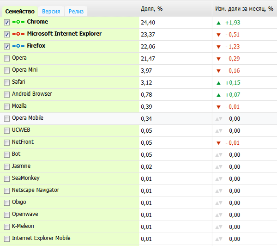Click red down arrow in NetFront row

point(218,143)
